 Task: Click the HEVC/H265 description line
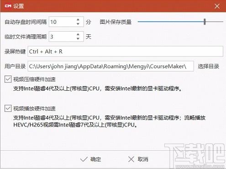pos(75,125)
